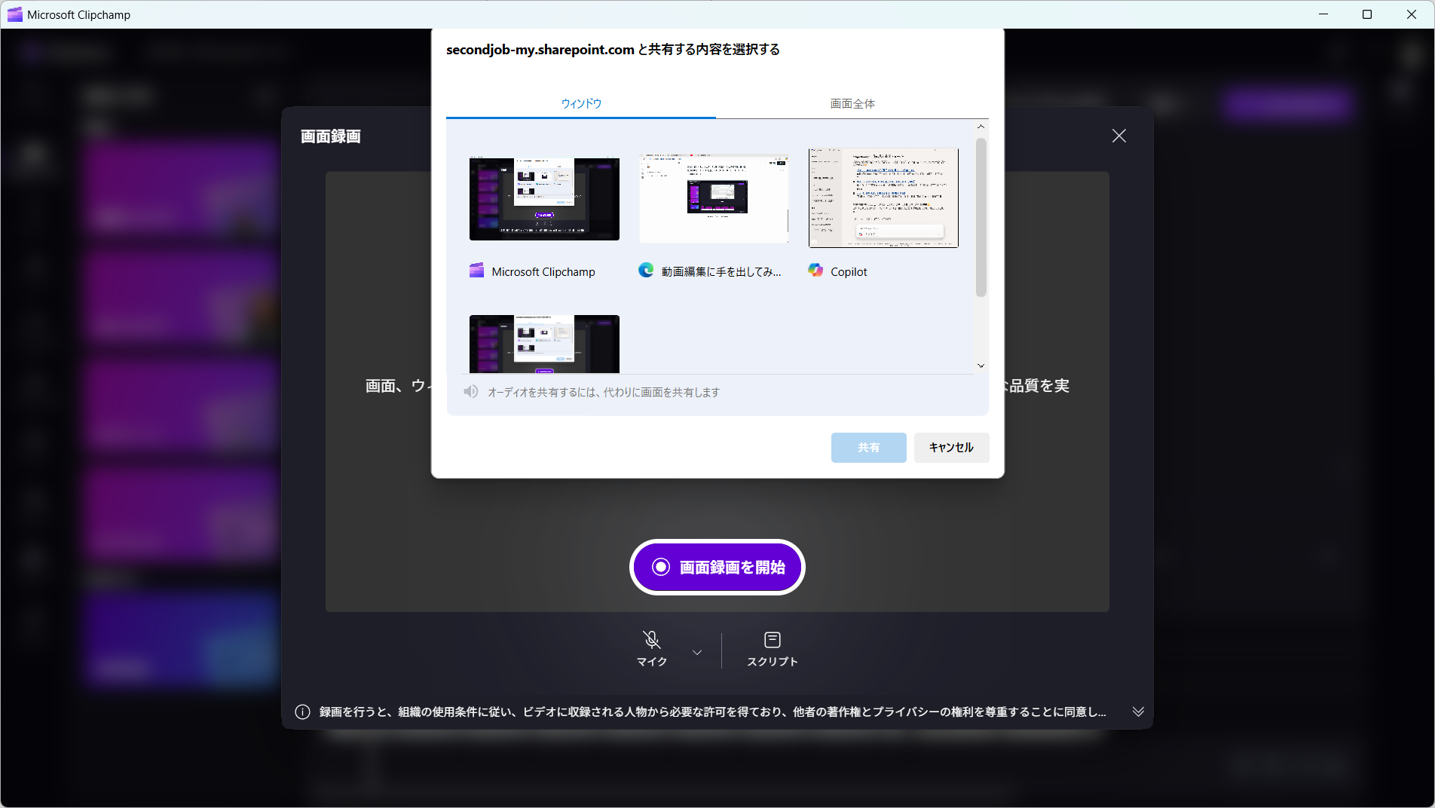Viewport: 1435px width, 808px height.
Task: Close the 画面録画 panel with X
Action: click(1119, 136)
